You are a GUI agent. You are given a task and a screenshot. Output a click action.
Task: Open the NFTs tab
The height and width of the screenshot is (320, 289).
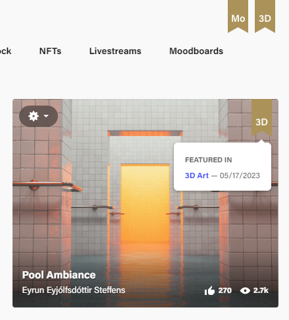[x=50, y=51]
